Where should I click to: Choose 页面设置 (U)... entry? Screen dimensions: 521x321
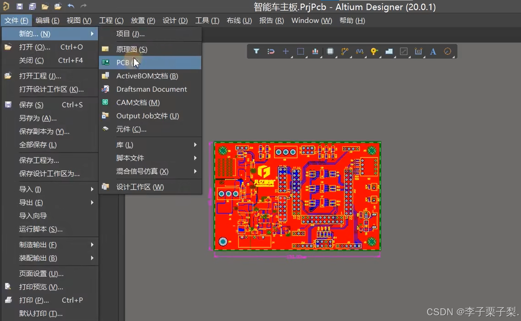coord(50,274)
